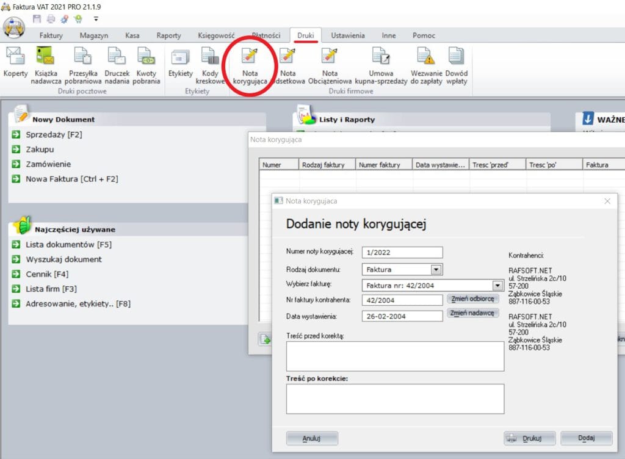This screenshot has height=459, width=625.
Task: Expand the Rodzaj dokumentu dropdown
Action: [436, 269]
